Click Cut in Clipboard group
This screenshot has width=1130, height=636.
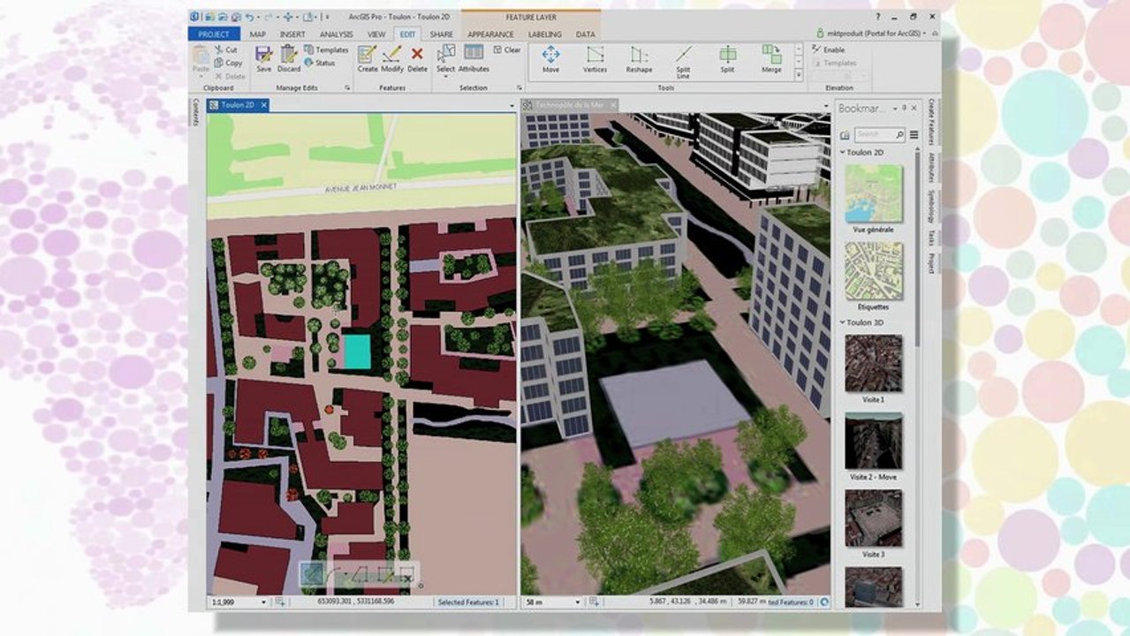[225, 50]
